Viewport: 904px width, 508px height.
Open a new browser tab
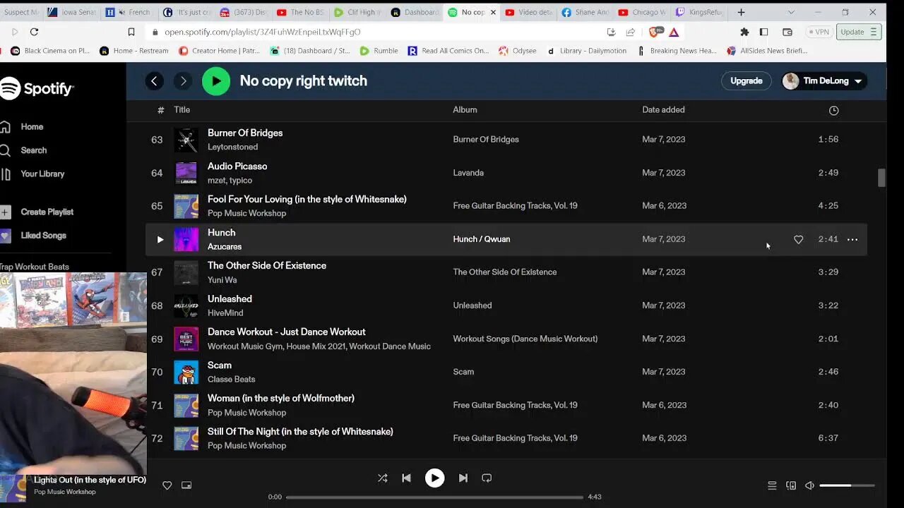pyautogui.click(x=741, y=12)
